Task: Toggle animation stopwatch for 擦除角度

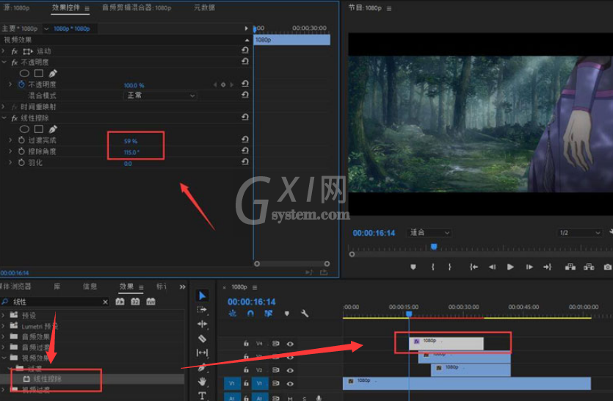Action: tap(21, 151)
